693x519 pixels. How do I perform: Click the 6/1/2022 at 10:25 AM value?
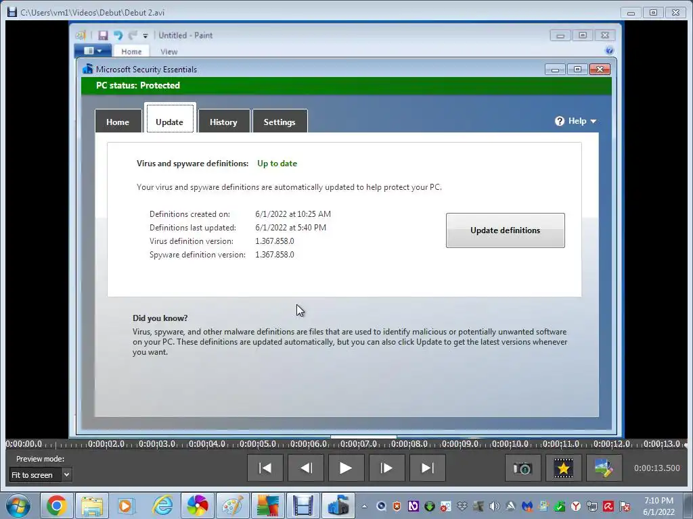coord(293,214)
